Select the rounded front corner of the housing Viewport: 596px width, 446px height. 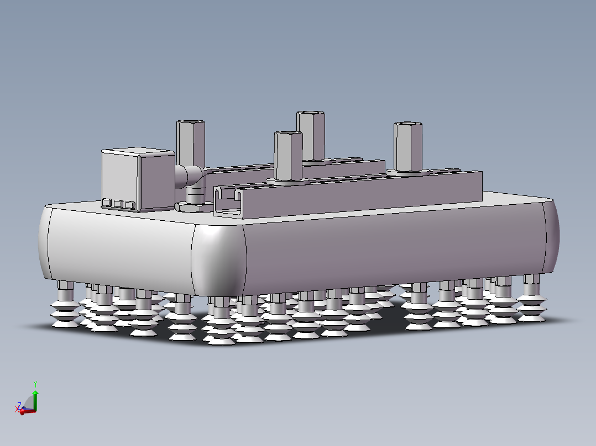(218, 260)
